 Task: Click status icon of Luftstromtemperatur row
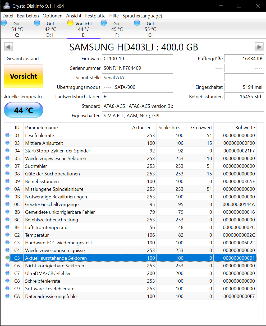[7, 227]
